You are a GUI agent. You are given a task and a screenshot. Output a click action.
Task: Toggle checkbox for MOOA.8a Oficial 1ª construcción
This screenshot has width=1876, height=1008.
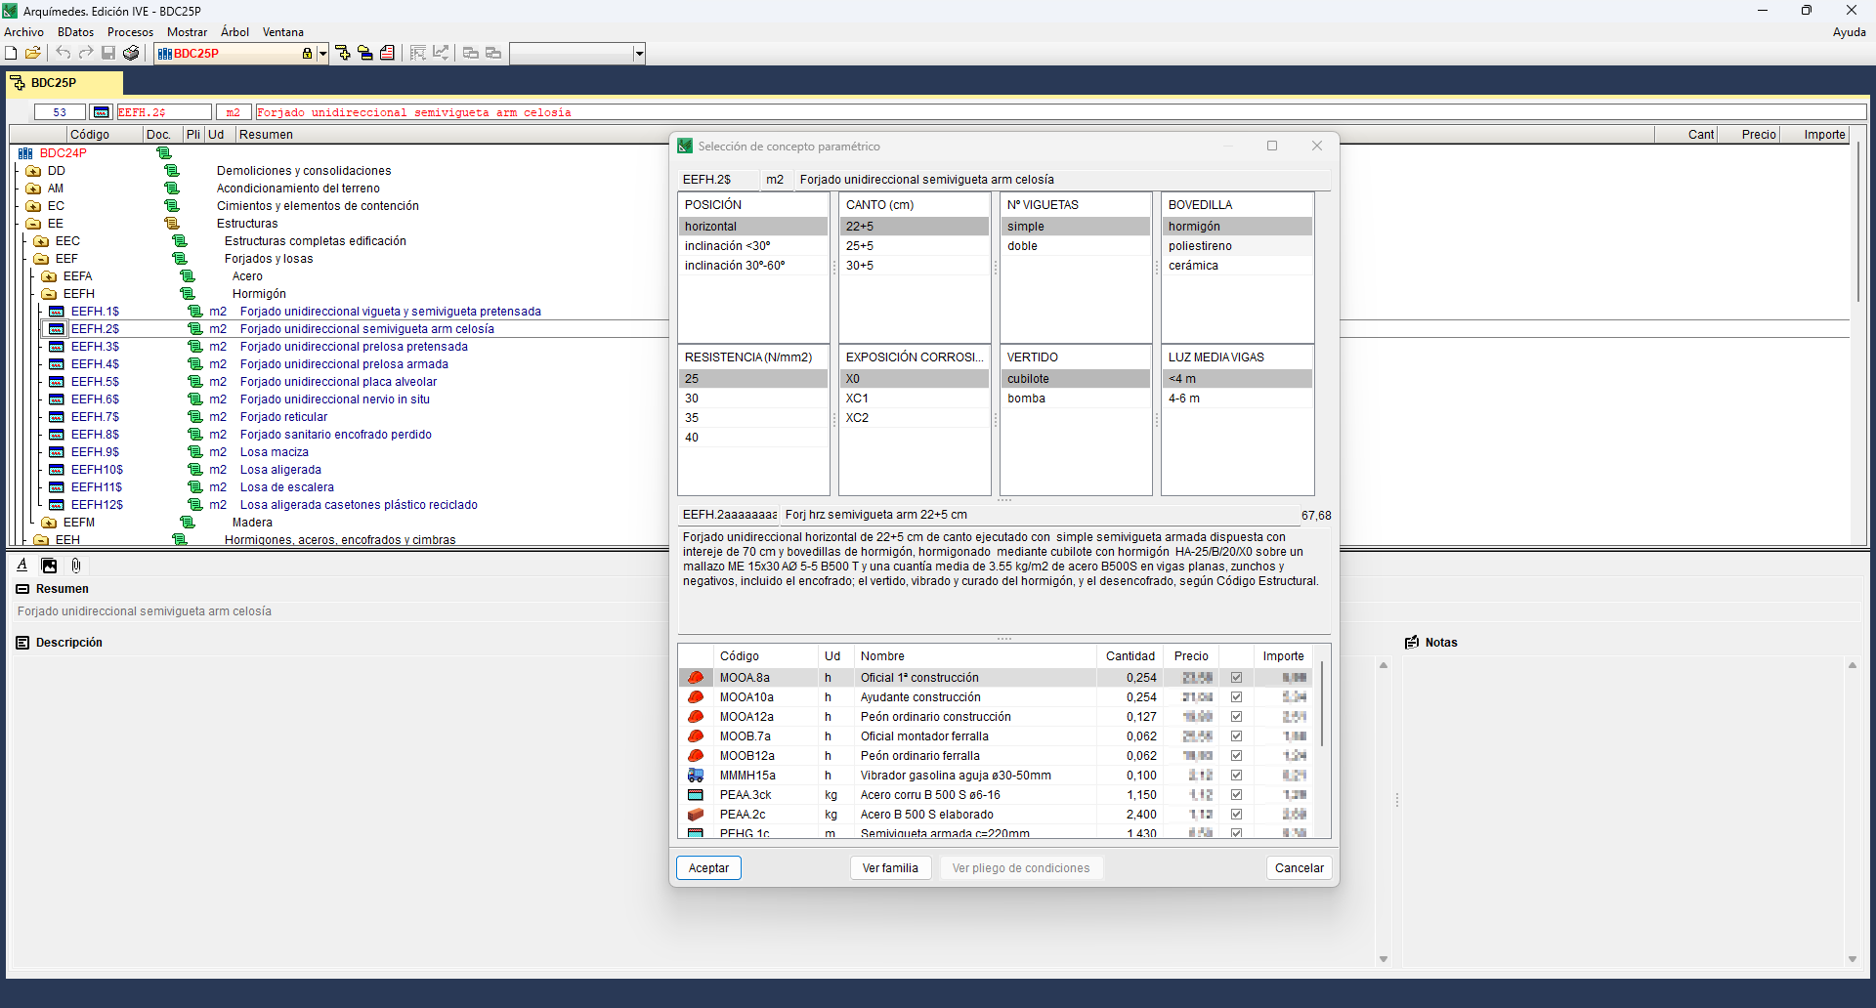coord(1236,678)
